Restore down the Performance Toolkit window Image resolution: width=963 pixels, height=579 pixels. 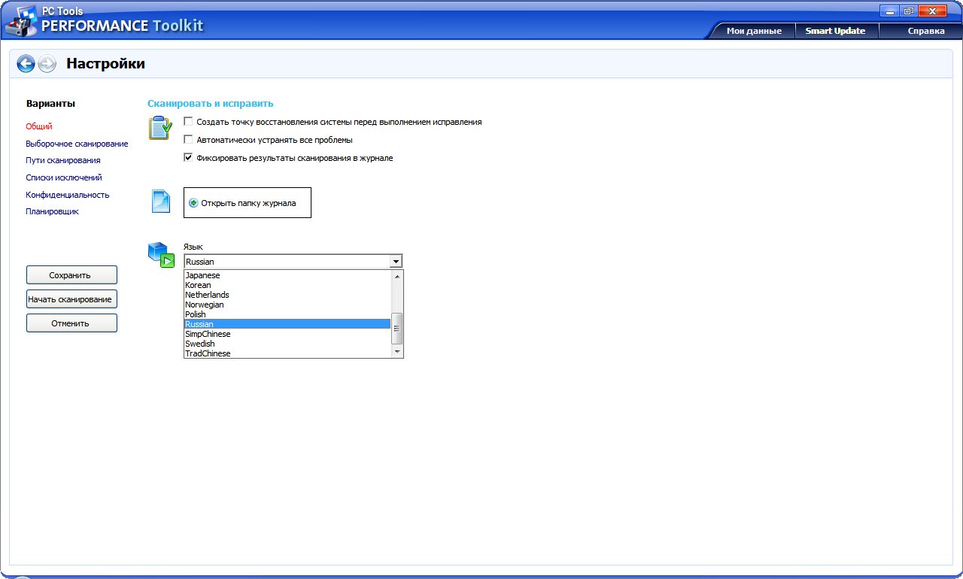pos(908,11)
